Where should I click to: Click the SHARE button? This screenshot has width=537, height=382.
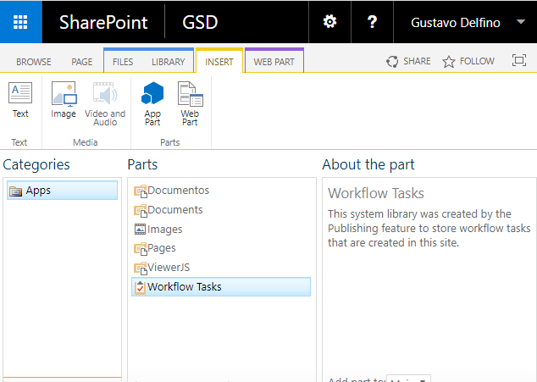(x=407, y=62)
